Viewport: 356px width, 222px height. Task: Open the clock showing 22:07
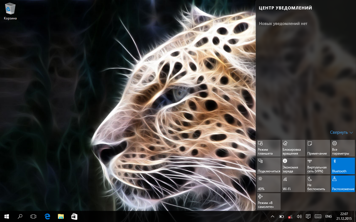[x=344, y=216]
